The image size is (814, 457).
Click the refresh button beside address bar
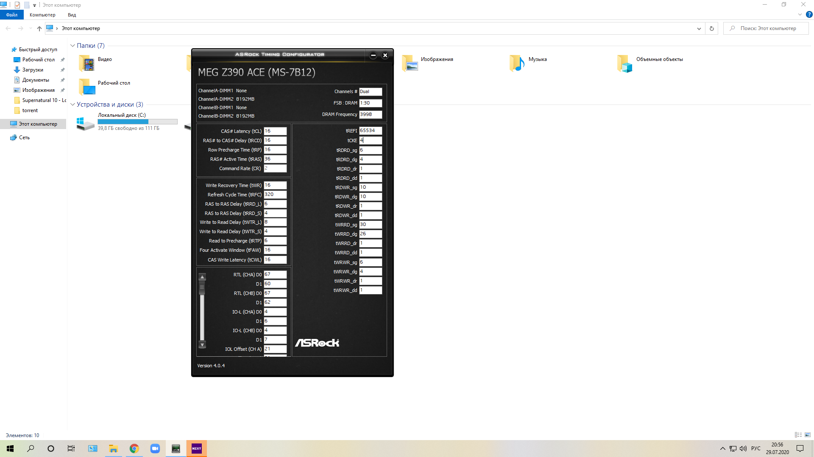click(712, 28)
